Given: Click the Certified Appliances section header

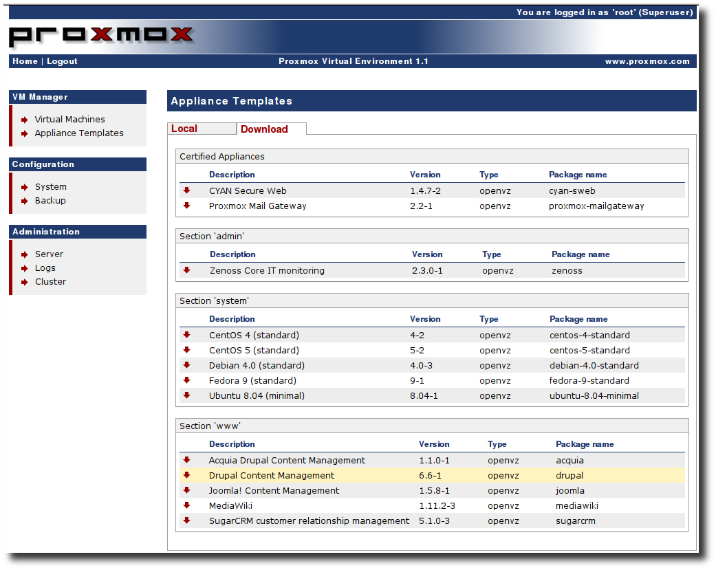Looking at the screenshot, I should tap(432, 156).
